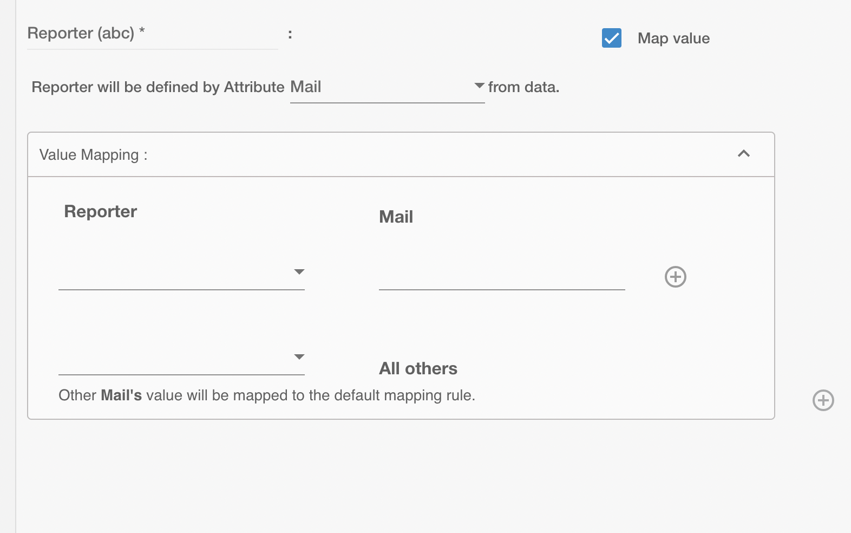The height and width of the screenshot is (533, 851).
Task: Click the Value Mapping header text
Action: coord(93,155)
